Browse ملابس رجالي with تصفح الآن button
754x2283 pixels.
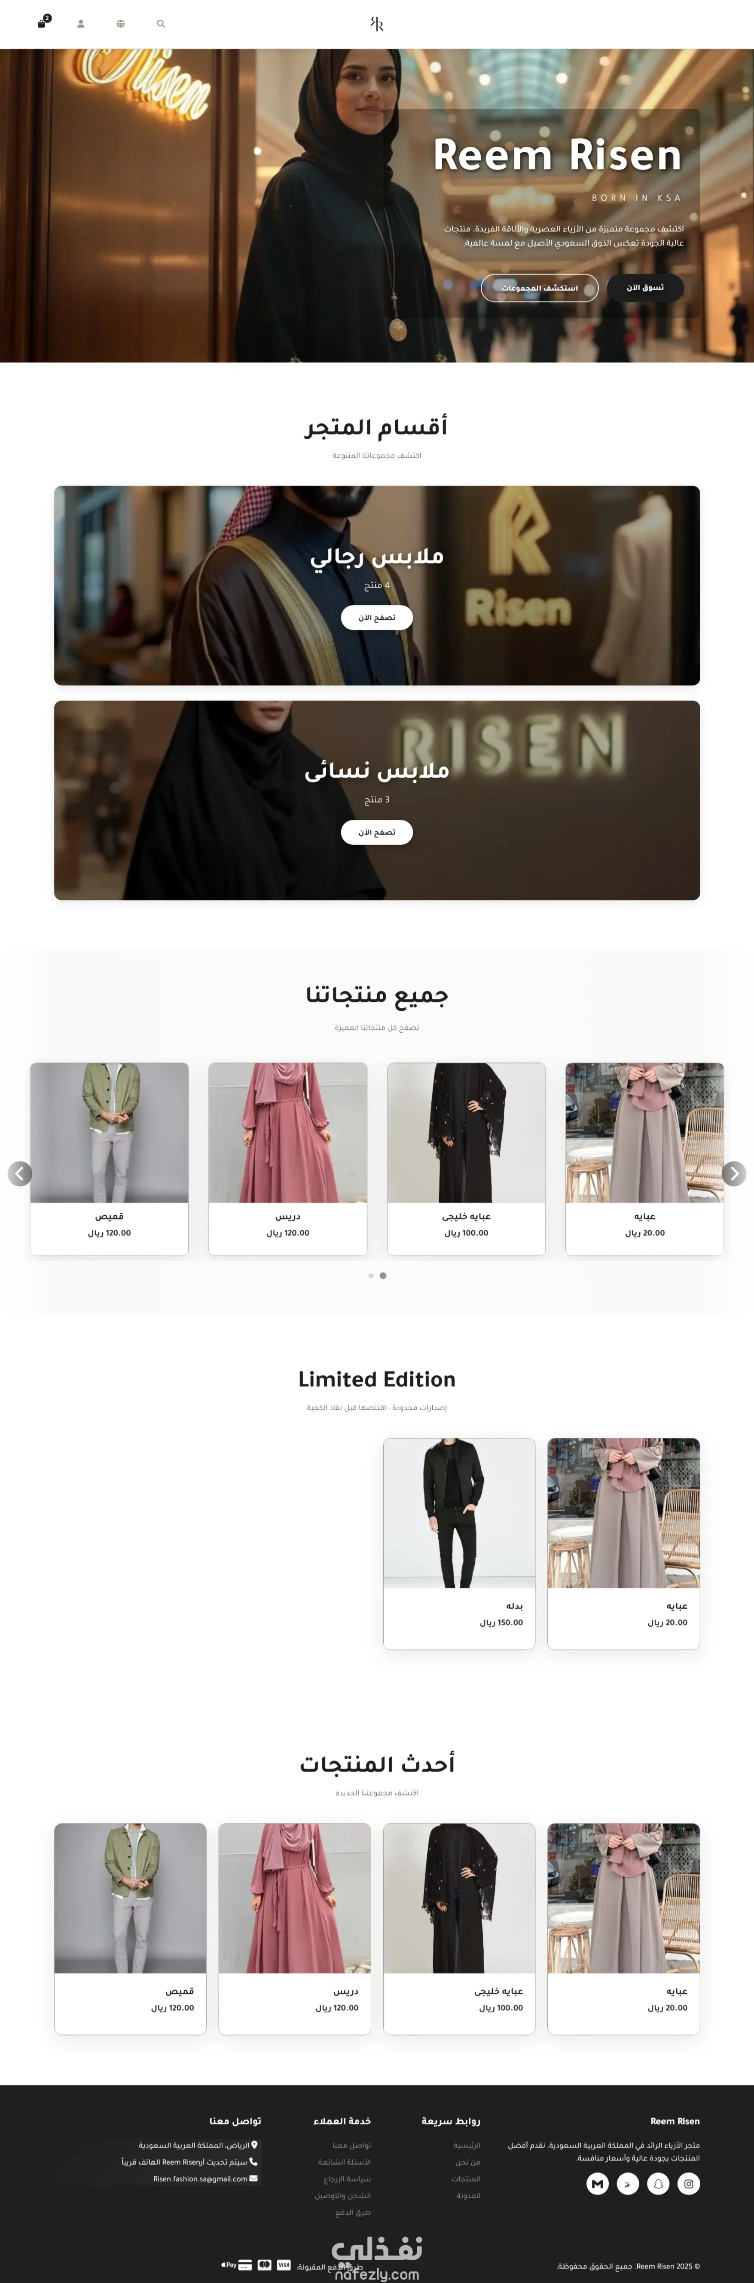click(x=377, y=618)
